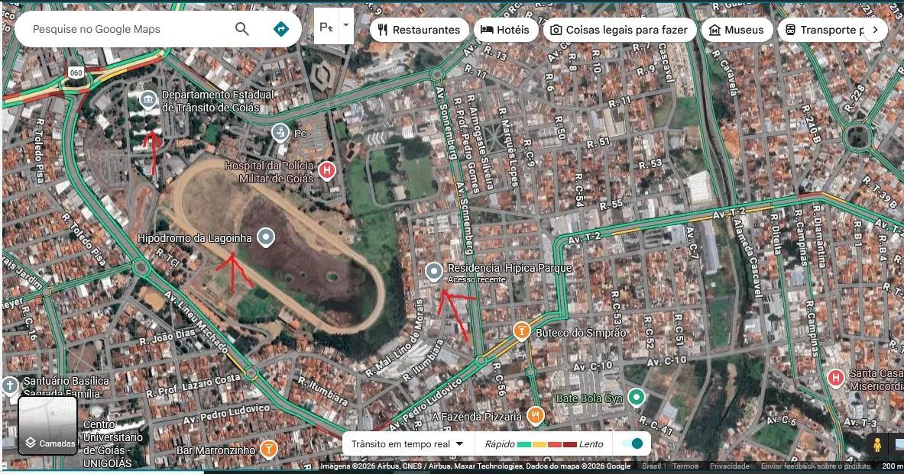Viewport: 904px width, 474px height.
Task: Click the Rápido-Lento traffic color scale
Action: pyautogui.click(x=544, y=443)
